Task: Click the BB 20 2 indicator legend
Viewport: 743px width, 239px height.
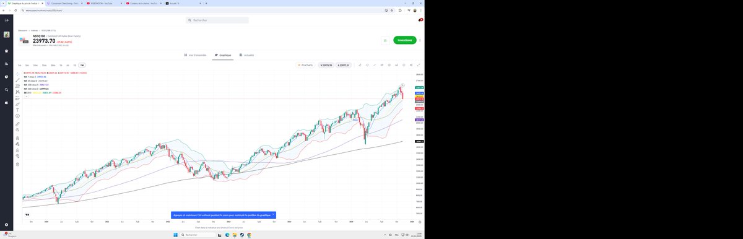Action: (42, 93)
